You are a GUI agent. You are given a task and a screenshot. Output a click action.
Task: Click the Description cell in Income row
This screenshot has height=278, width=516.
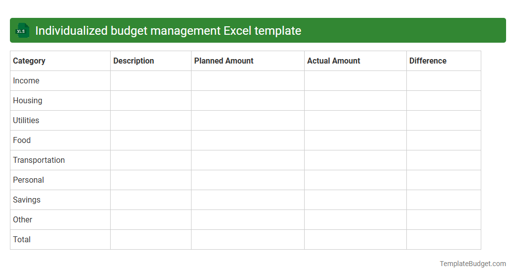pyautogui.click(x=151, y=81)
